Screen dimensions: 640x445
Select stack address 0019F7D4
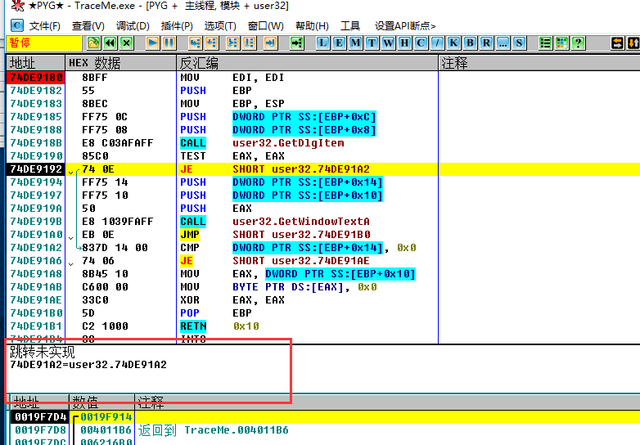point(40,417)
